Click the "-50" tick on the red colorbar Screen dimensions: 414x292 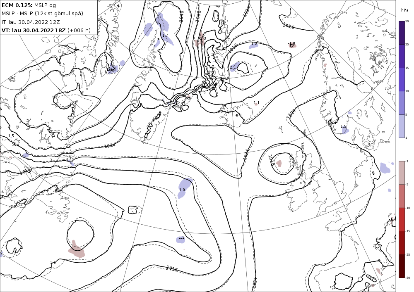[x=408, y=278]
